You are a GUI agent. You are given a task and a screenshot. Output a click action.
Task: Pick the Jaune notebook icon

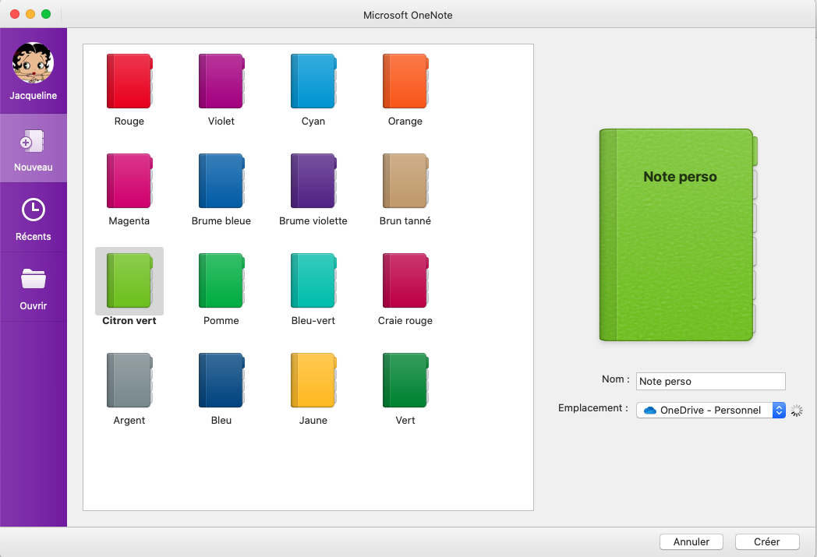[x=313, y=380]
